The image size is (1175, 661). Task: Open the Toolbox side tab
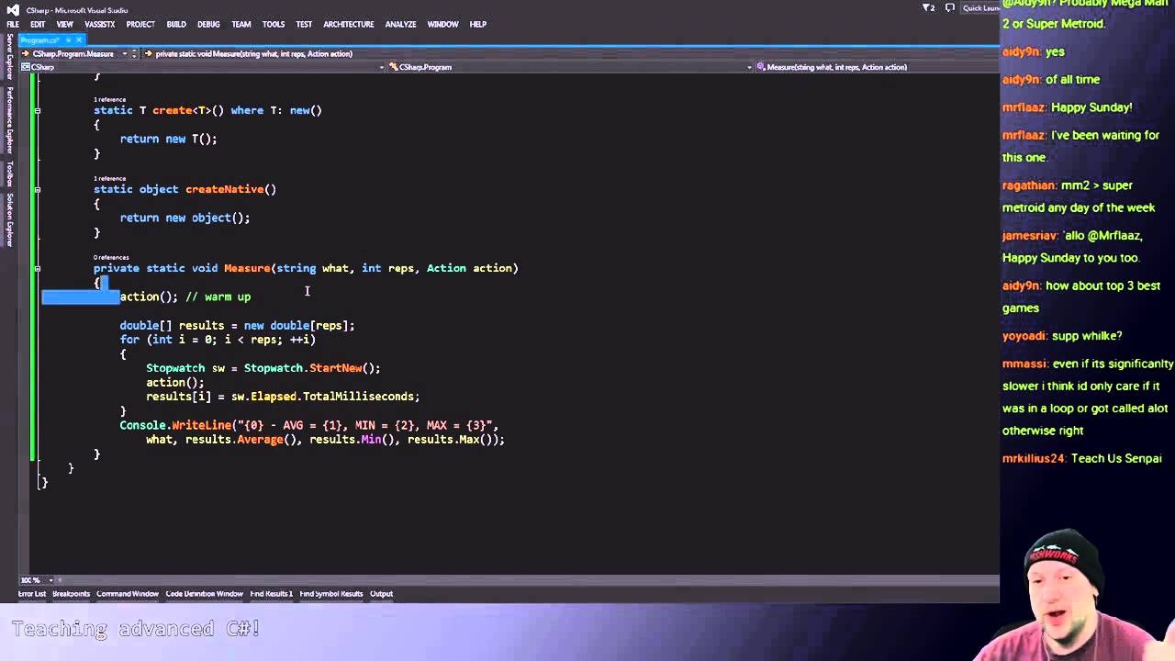(x=9, y=174)
